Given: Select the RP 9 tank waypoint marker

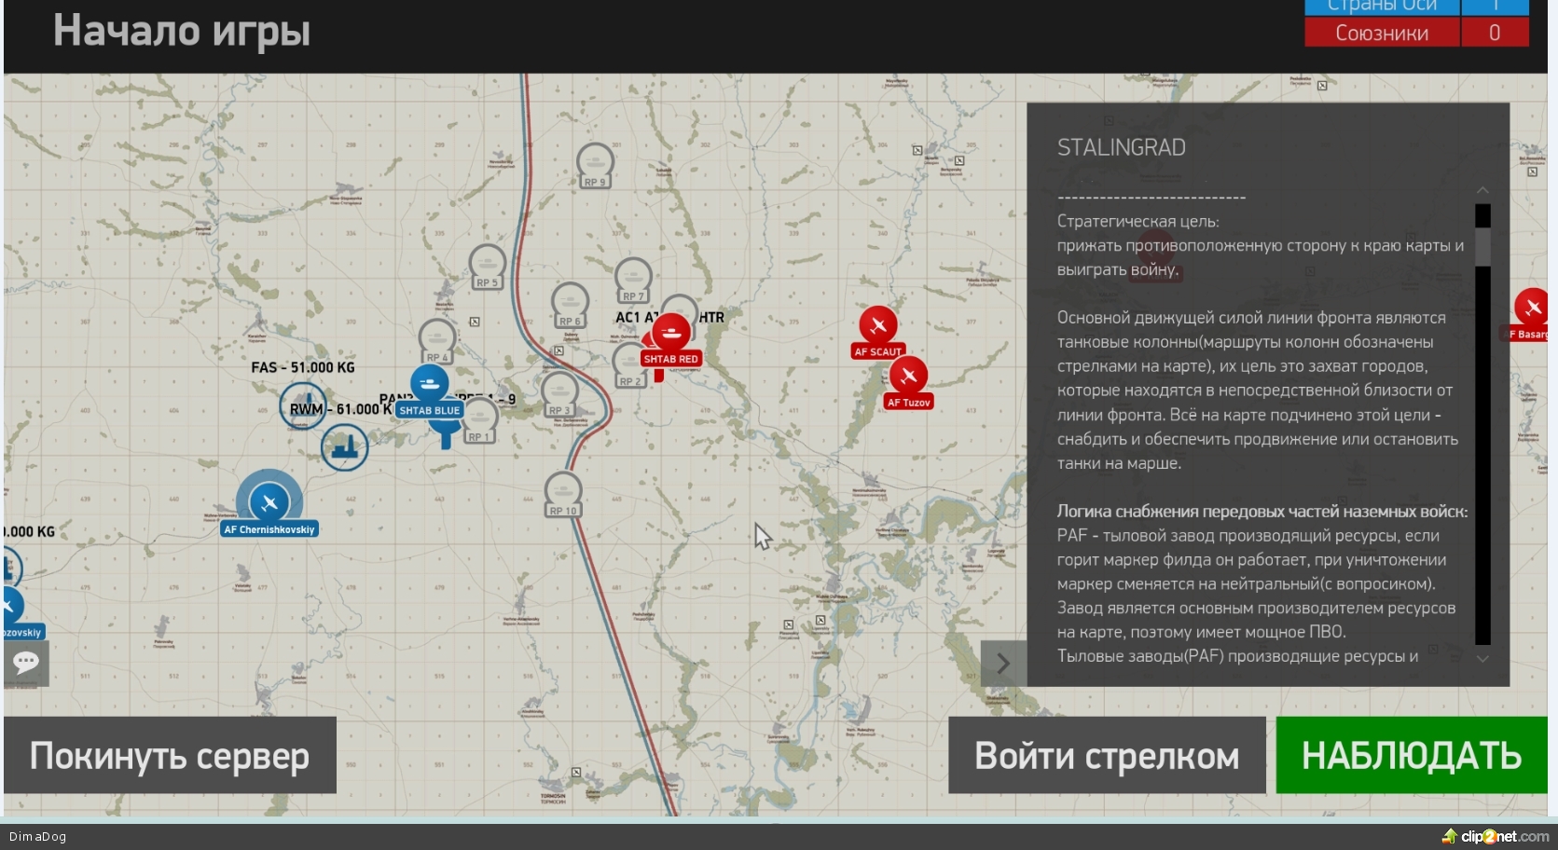Looking at the screenshot, I should [595, 166].
